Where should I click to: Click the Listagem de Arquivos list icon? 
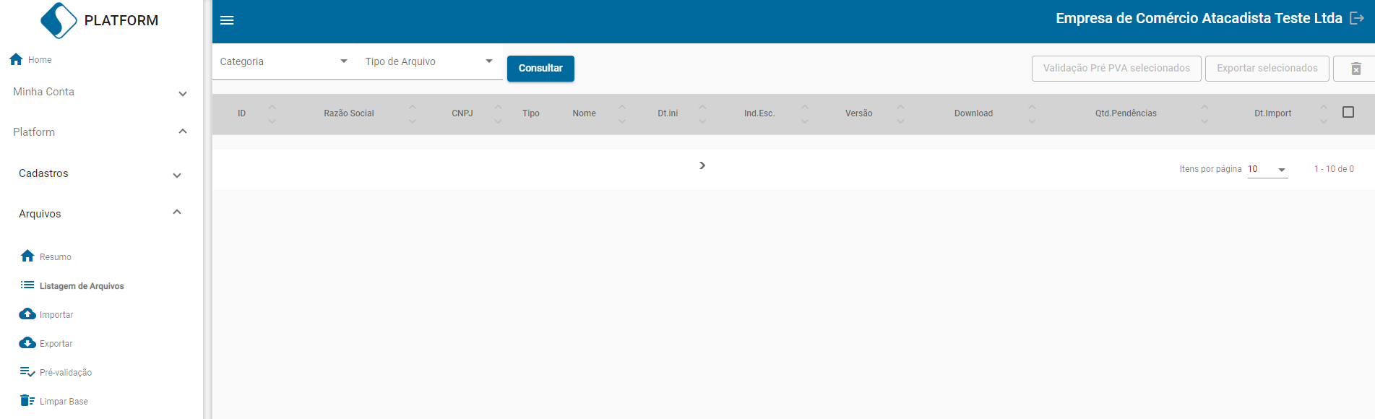coord(27,285)
